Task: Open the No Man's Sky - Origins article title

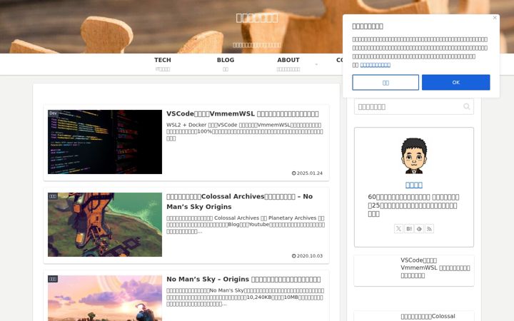Action: 243,279
